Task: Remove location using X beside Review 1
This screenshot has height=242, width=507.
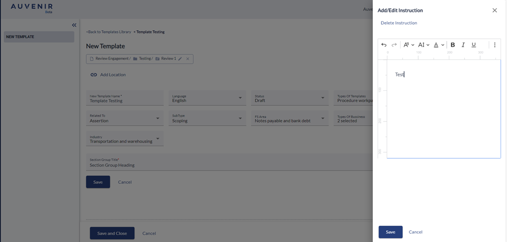Action: (188, 59)
